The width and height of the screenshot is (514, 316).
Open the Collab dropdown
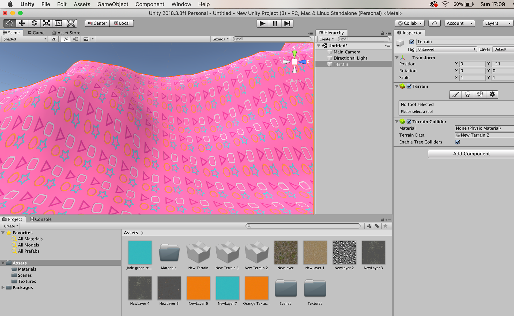coord(410,23)
